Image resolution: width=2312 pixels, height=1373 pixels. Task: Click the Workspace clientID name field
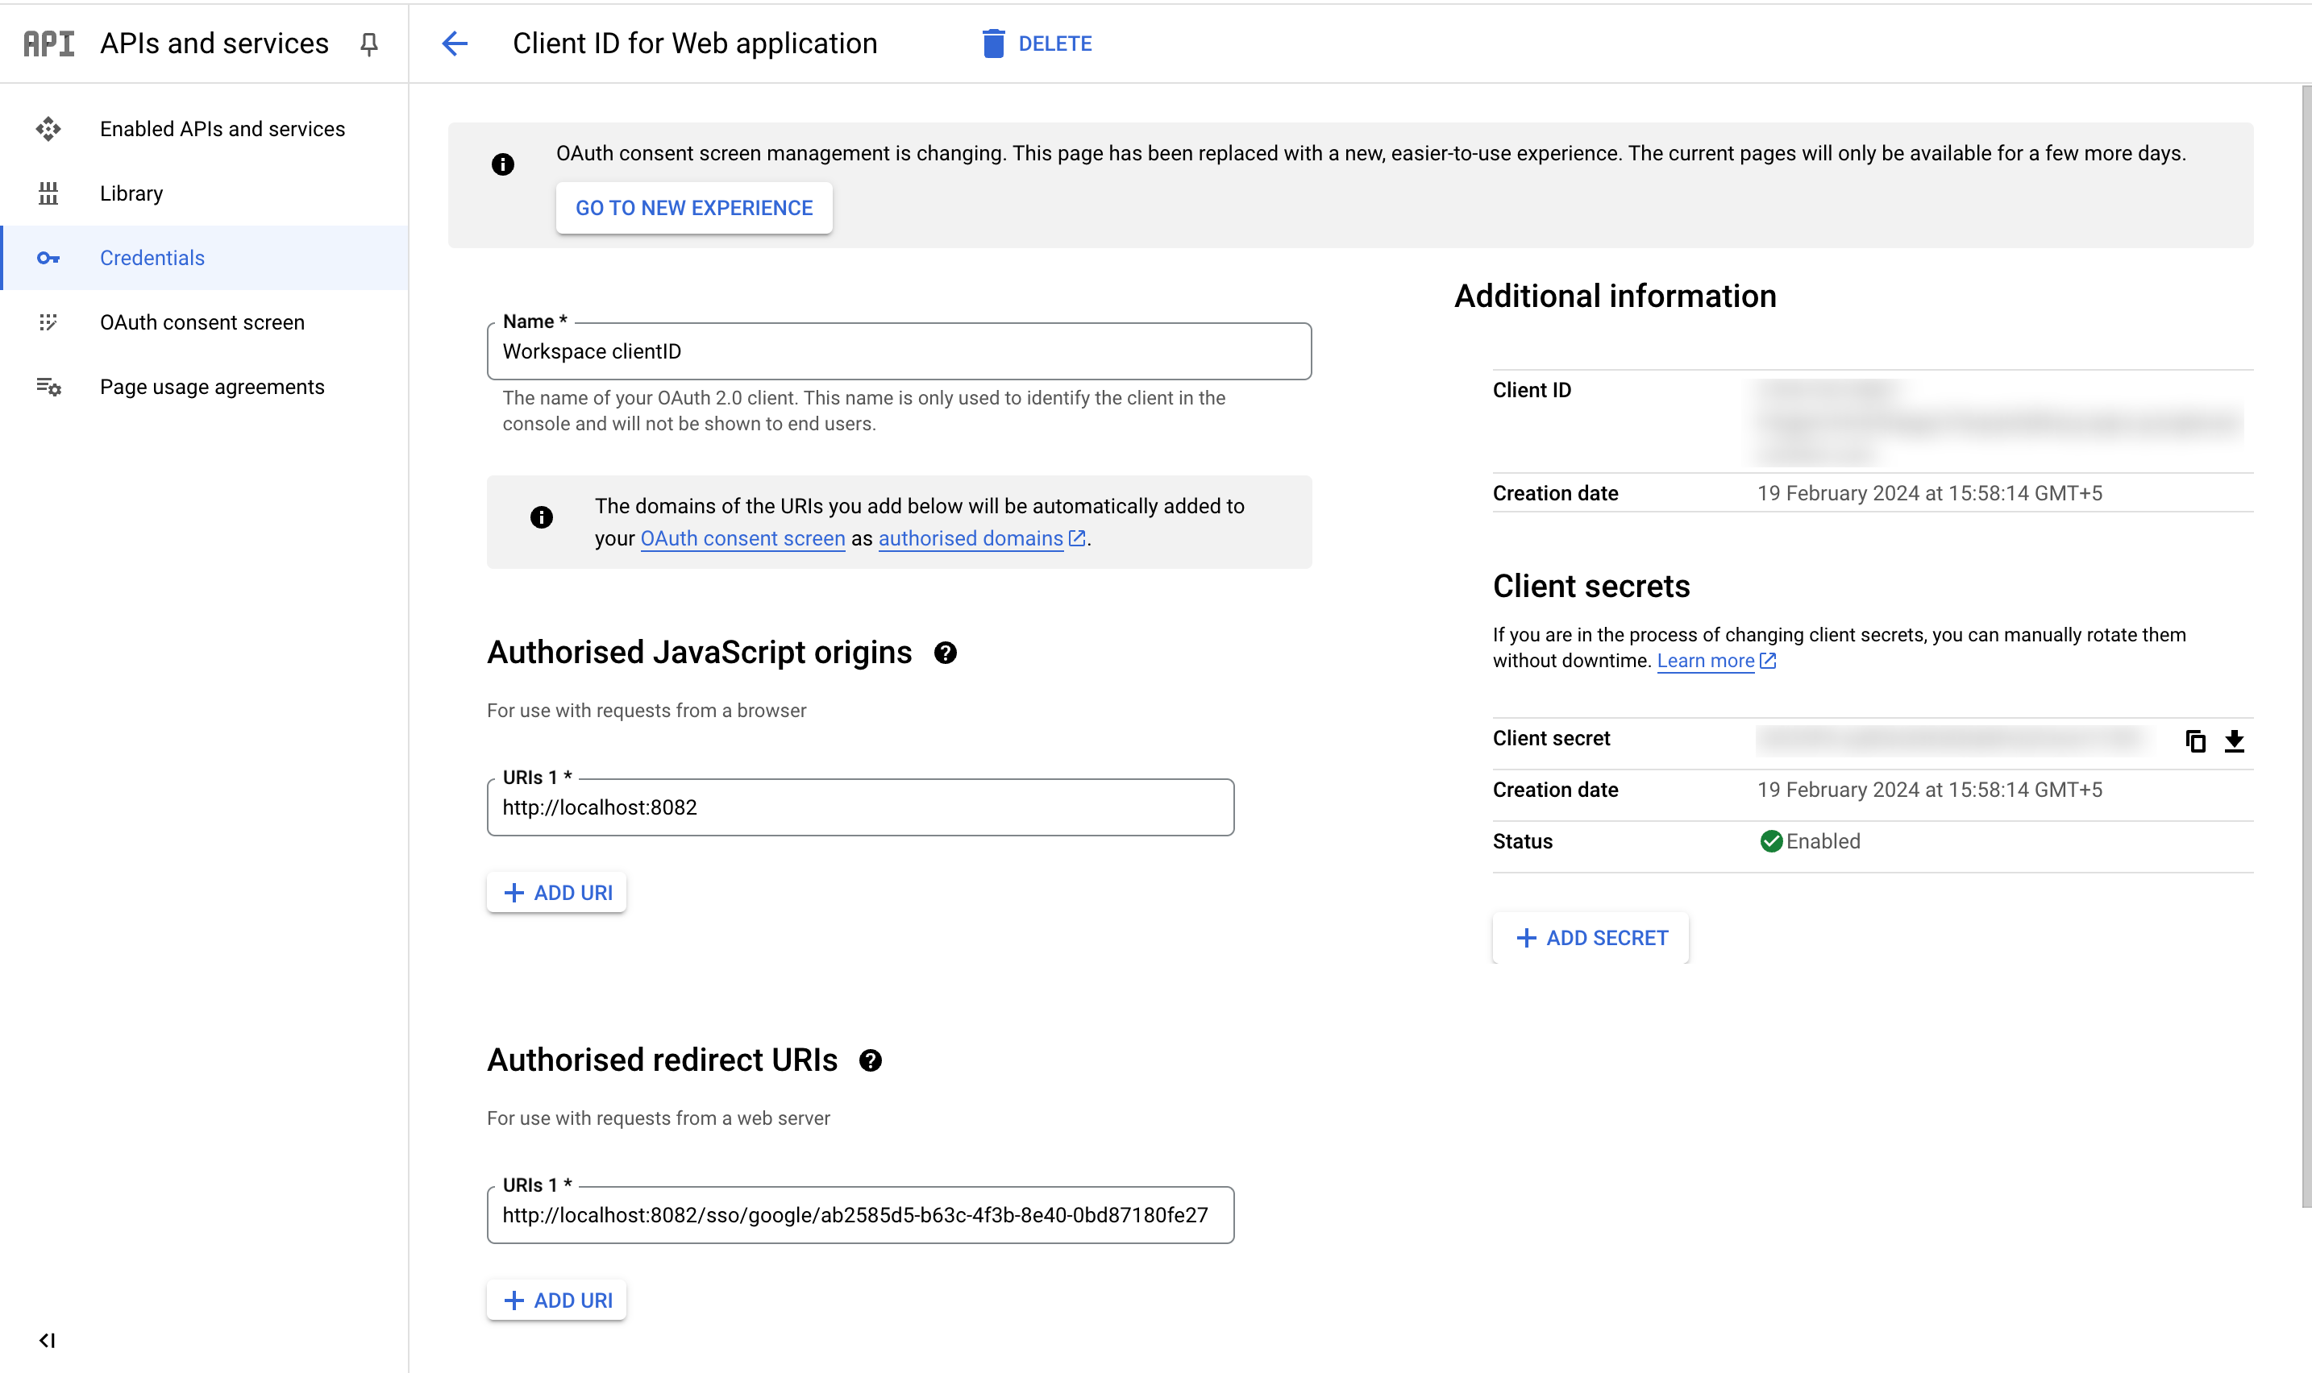click(898, 351)
